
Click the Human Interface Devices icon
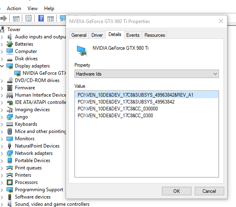click(x=10, y=95)
